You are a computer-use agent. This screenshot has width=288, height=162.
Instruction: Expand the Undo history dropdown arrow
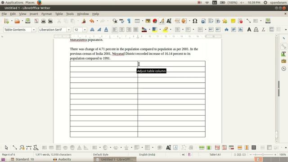pyautogui.click(x=97, y=21)
